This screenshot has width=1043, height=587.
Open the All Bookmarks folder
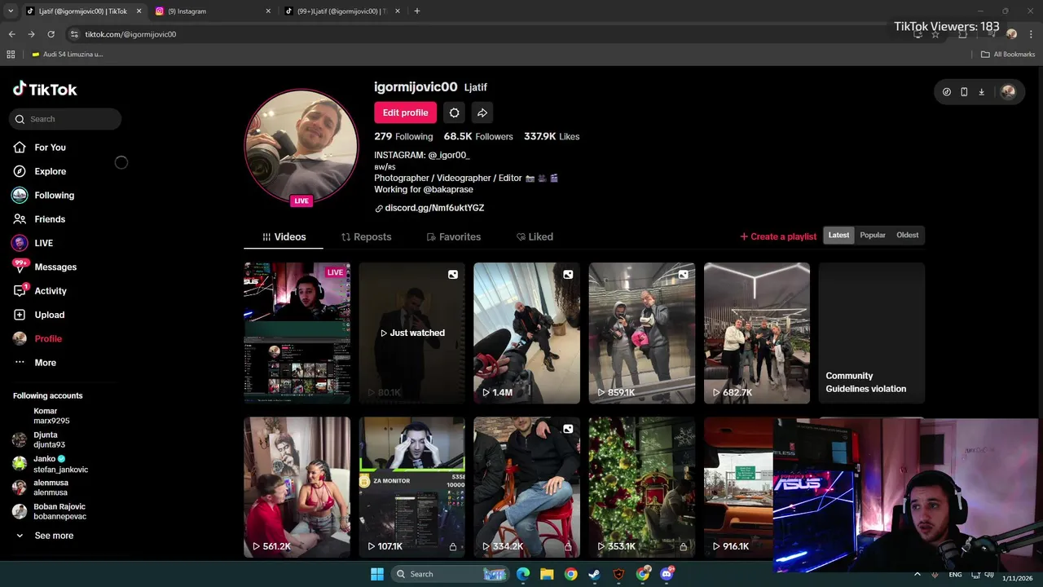point(1008,55)
